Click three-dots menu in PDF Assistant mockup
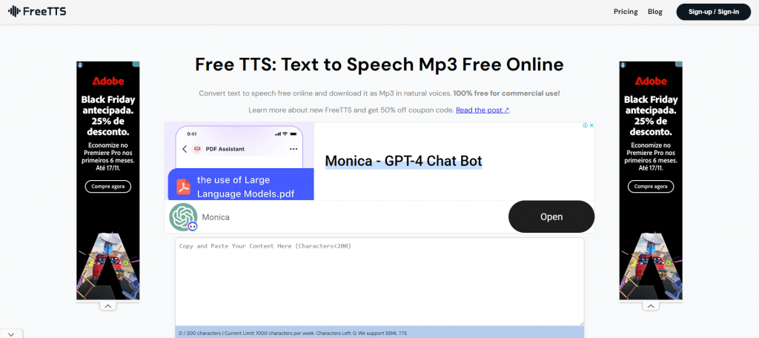 coord(294,149)
